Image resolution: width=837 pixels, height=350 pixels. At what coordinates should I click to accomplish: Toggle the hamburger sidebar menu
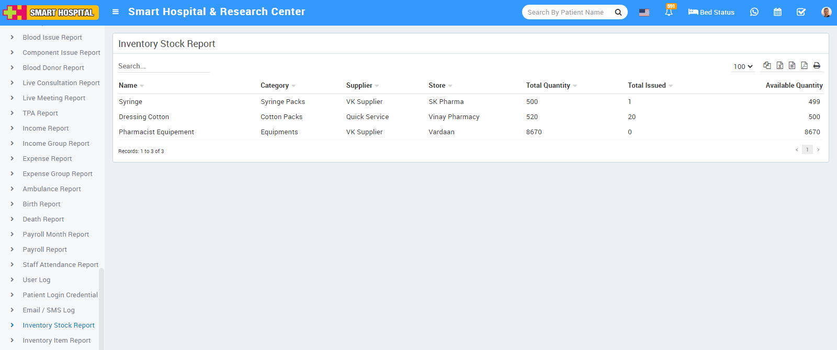coord(116,12)
